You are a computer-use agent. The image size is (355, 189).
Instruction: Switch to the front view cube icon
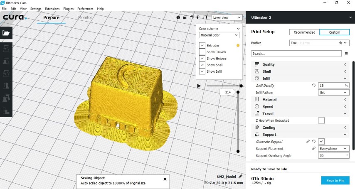[x=185, y=17]
